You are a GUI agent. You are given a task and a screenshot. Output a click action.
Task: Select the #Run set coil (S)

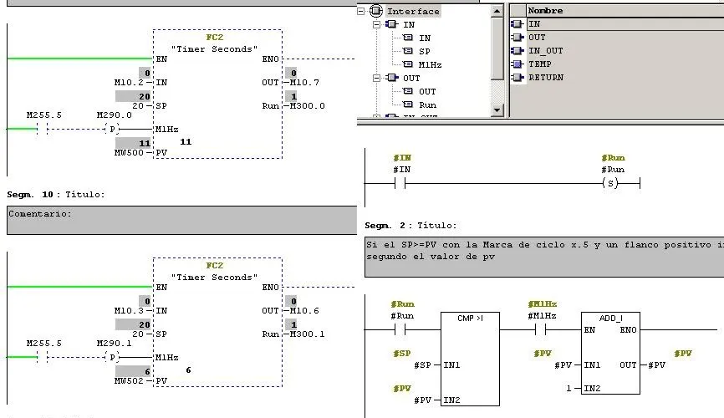612,182
